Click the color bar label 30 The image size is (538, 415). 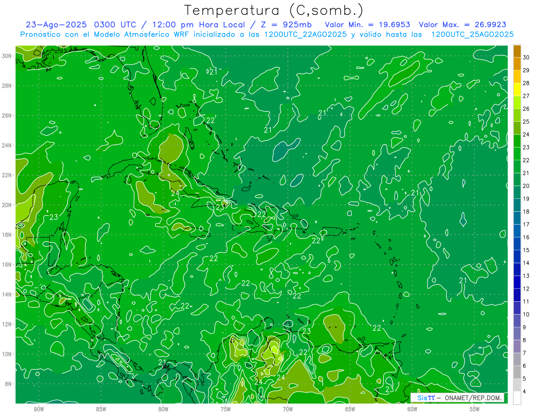point(526,57)
